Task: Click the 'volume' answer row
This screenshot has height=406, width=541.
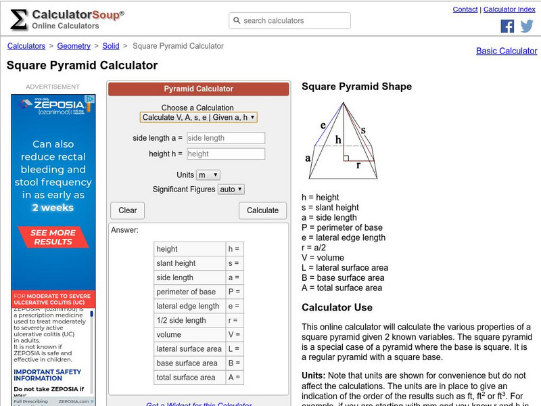Action: tap(199, 335)
